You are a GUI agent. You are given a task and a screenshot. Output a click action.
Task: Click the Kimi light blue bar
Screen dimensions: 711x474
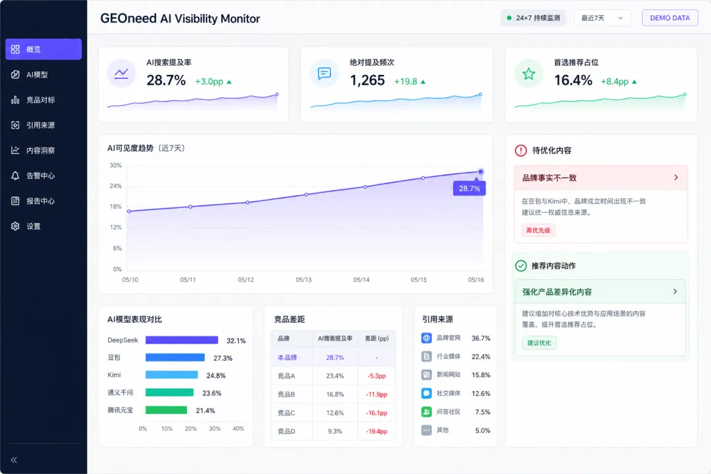pos(172,375)
